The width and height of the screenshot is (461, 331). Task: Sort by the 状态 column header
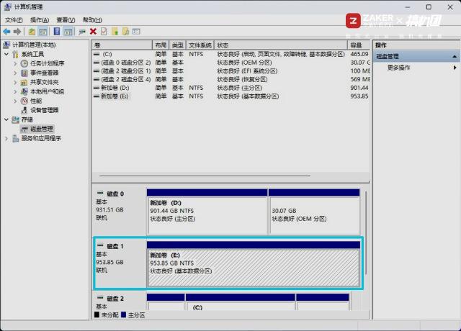tap(281, 45)
